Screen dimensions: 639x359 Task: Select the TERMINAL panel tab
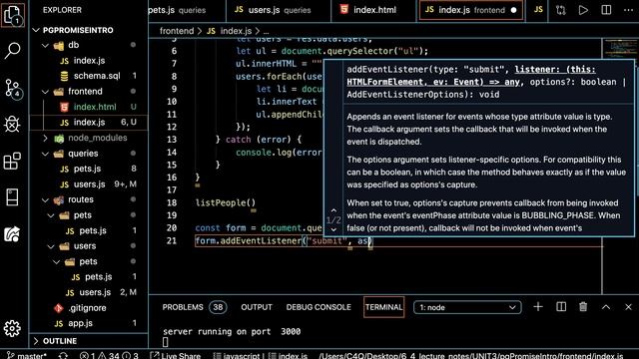(x=383, y=307)
